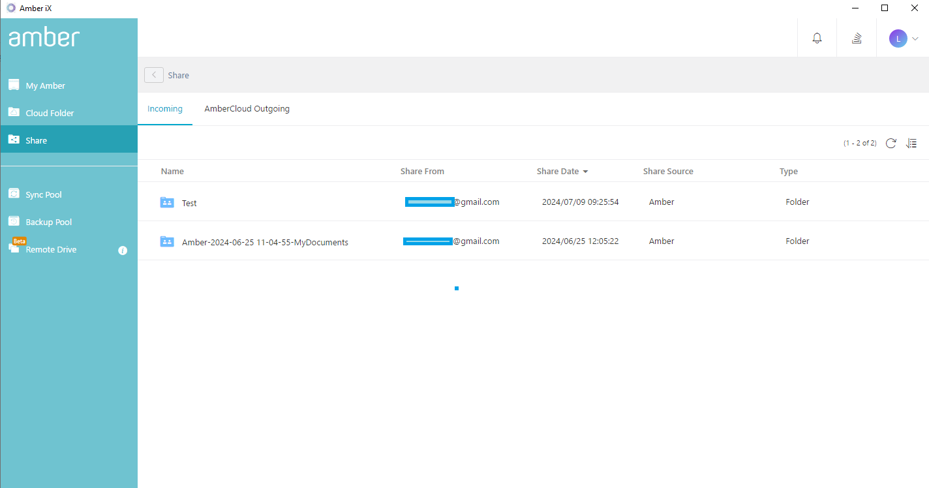Image resolution: width=929 pixels, height=488 pixels.
Task: Maximize the Amber iX window
Action: (885, 8)
